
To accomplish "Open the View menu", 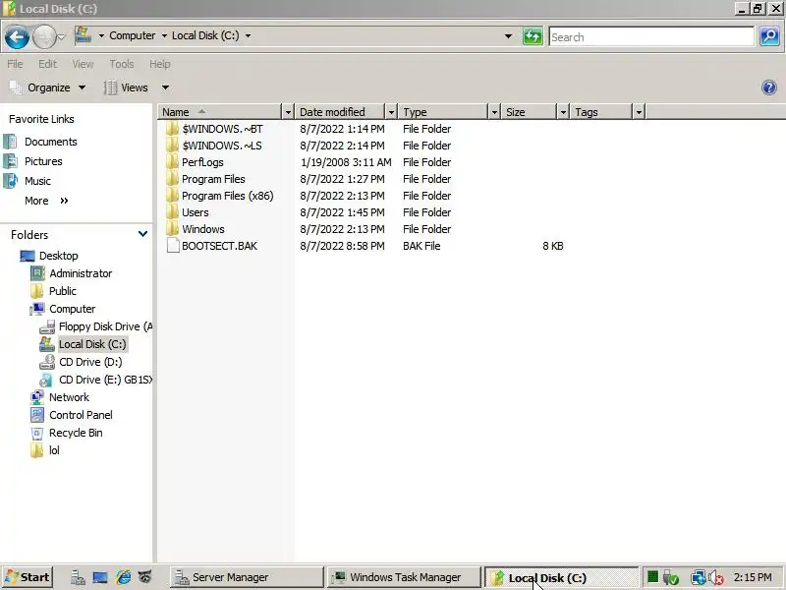I will (83, 64).
